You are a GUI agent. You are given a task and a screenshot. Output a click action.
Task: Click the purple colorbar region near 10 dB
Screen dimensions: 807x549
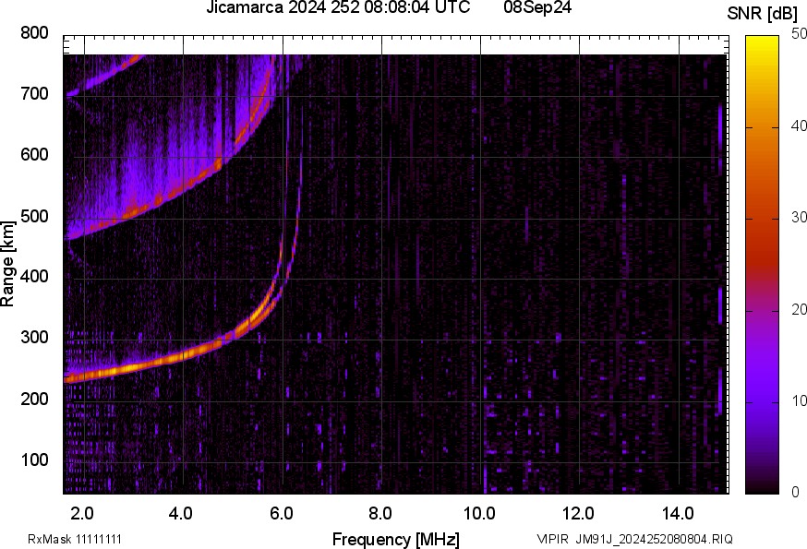pyautogui.click(x=762, y=401)
